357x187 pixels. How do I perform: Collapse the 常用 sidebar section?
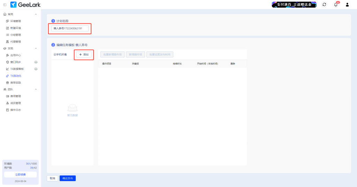click(36, 14)
